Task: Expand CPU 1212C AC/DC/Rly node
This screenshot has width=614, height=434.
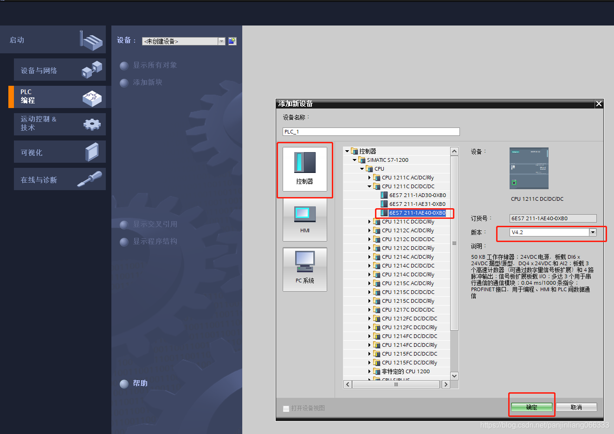Action: 369,230
